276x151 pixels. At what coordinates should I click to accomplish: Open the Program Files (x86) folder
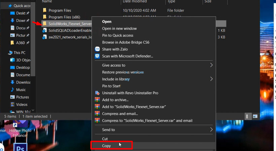coord(64,17)
